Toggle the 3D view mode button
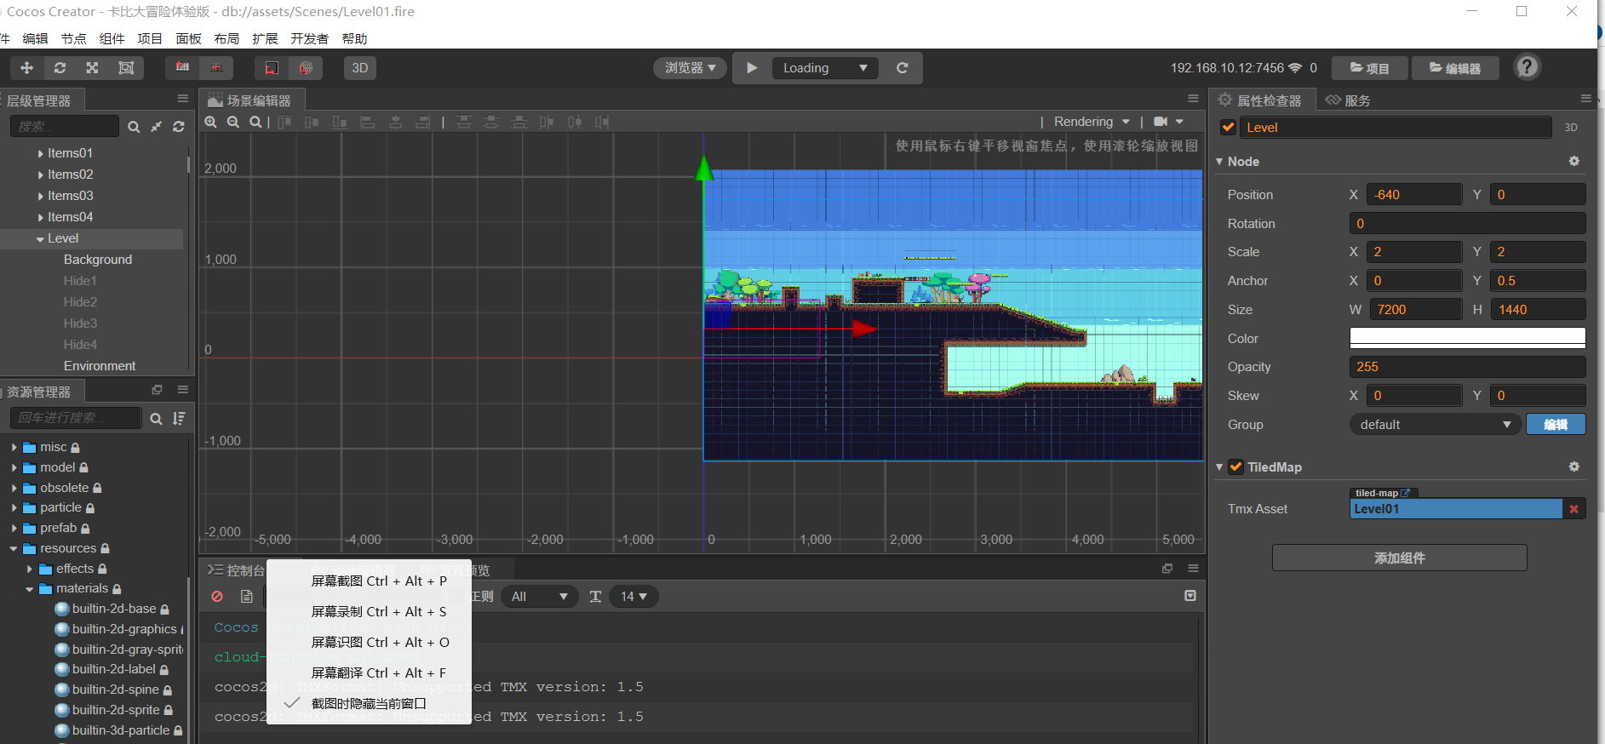This screenshot has height=744, width=1605. coord(360,68)
